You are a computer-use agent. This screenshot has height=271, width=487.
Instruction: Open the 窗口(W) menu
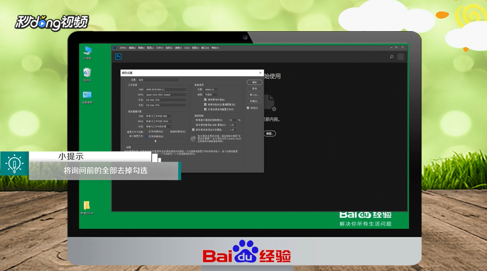(x=205, y=48)
